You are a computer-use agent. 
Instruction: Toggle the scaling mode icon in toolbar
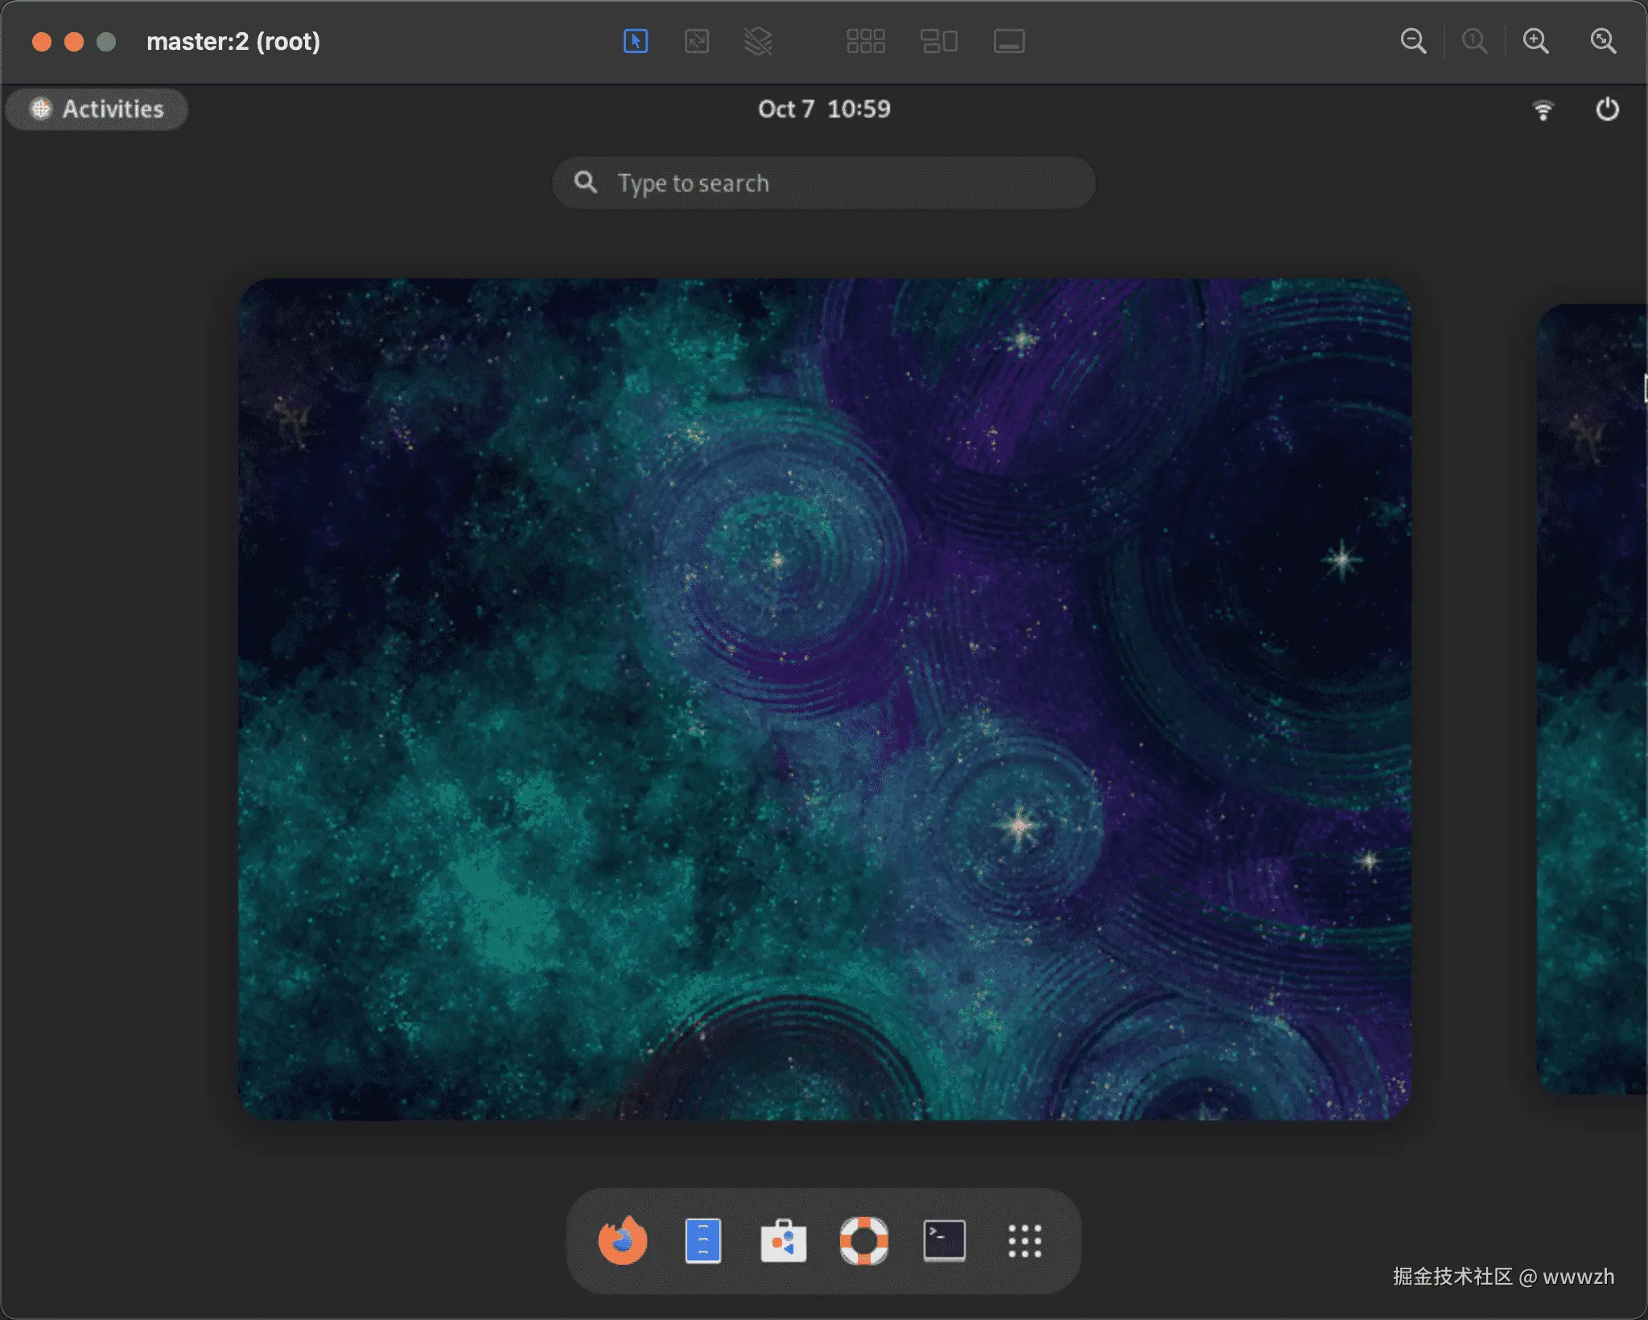click(697, 41)
